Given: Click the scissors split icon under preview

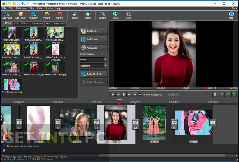Looking at the screenshot, I should coord(215,94).
